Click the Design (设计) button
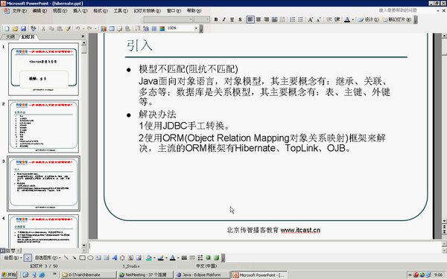Image resolution: width=447 pixels, height=279 pixels. (369, 19)
